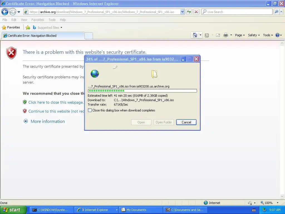This screenshot has height=214, width=285.
Task: Open the File menu
Action: pyautogui.click(x=5, y=20)
